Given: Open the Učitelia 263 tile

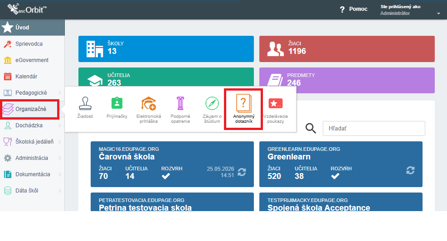Looking at the screenshot, I should click(166, 77).
